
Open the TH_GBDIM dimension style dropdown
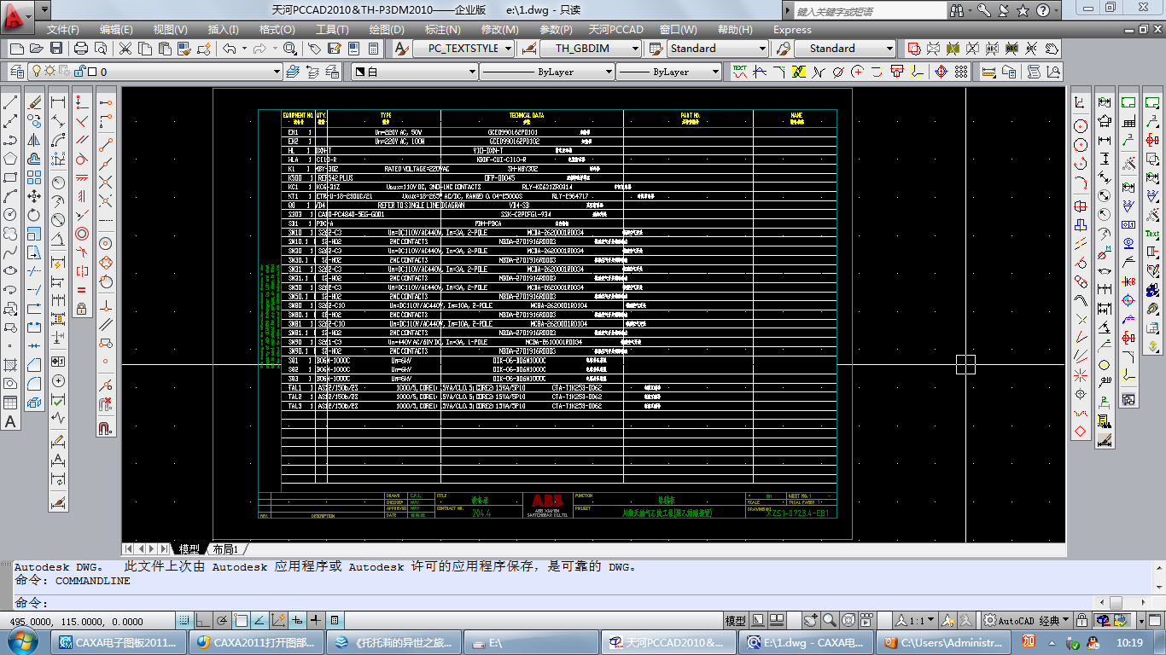(x=590, y=49)
